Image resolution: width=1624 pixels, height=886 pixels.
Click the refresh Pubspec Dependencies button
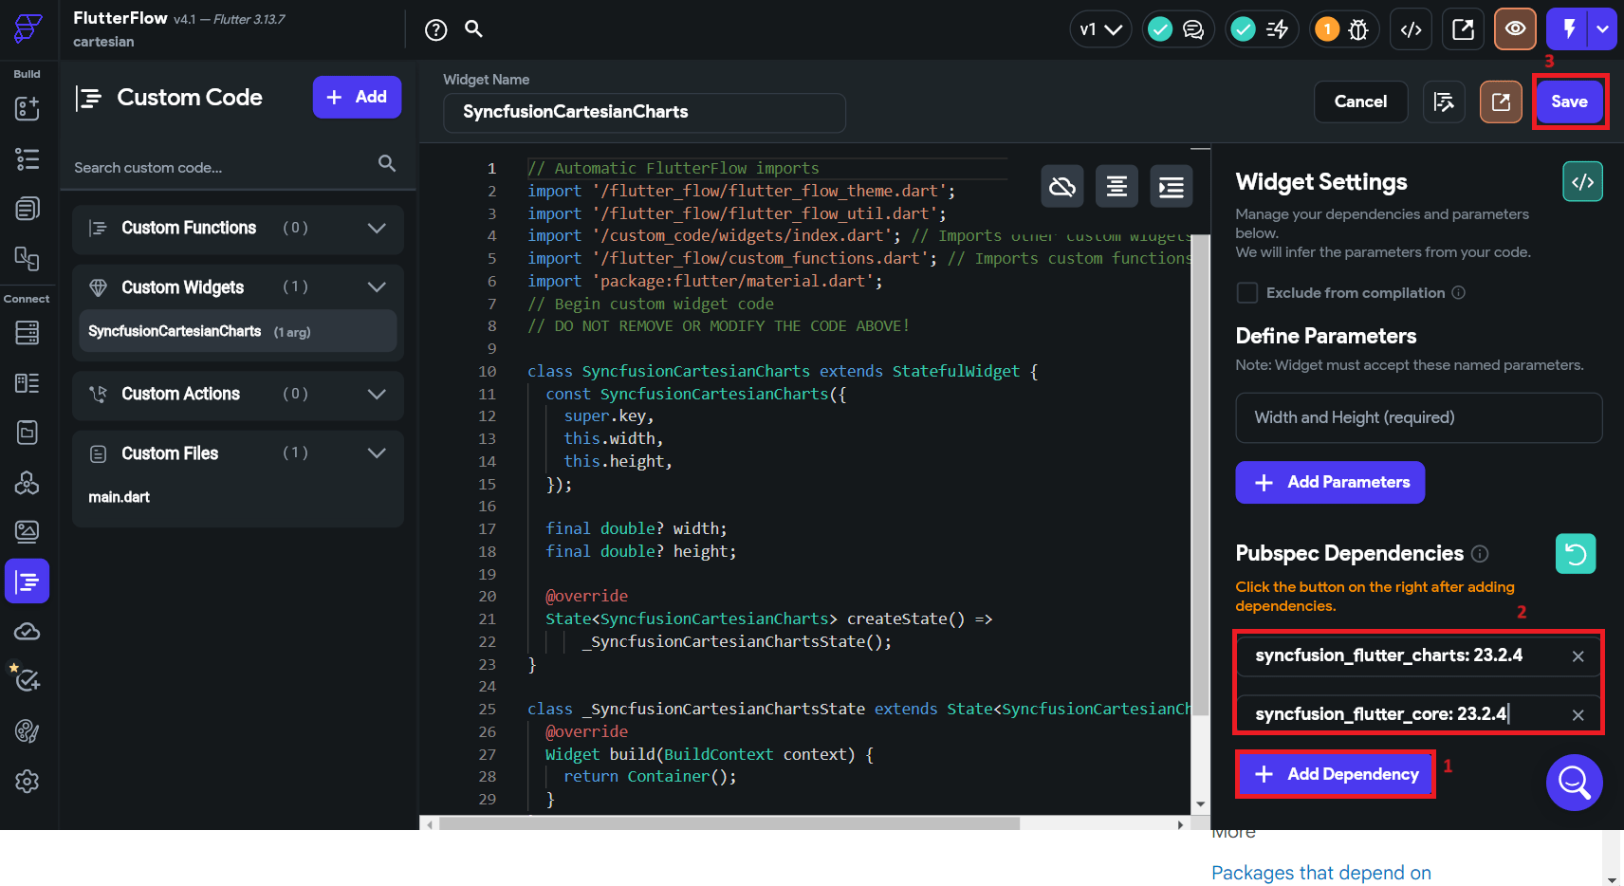coord(1576,554)
